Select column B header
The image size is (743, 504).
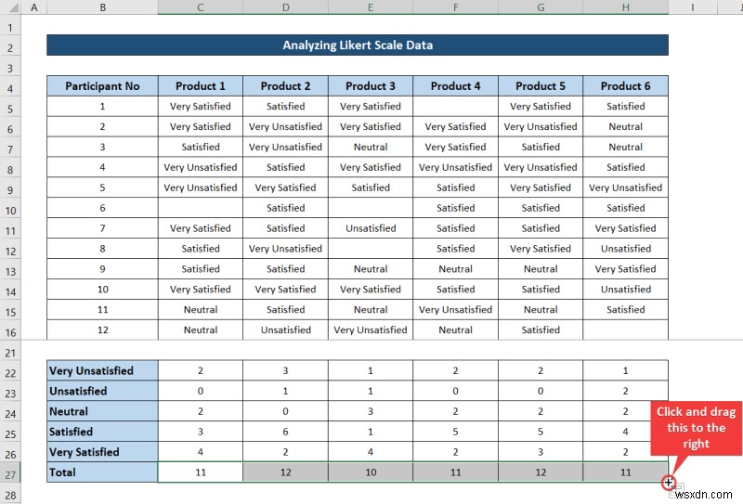point(102,7)
